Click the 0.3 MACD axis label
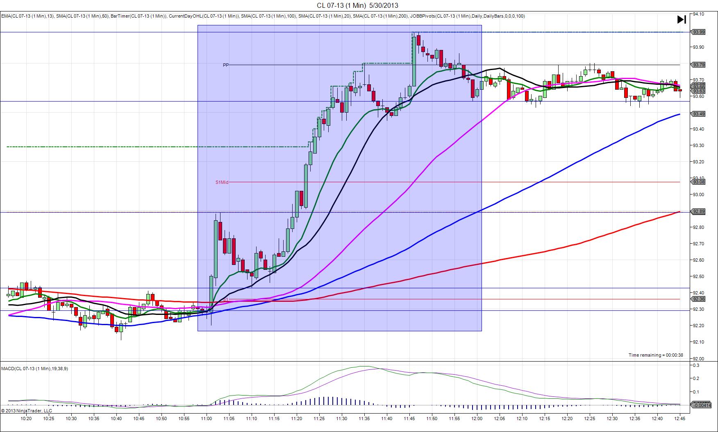718x432 pixels. [696, 365]
